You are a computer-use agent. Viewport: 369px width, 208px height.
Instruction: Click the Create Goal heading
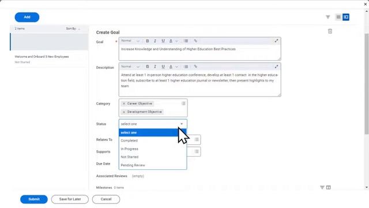tap(108, 32)
